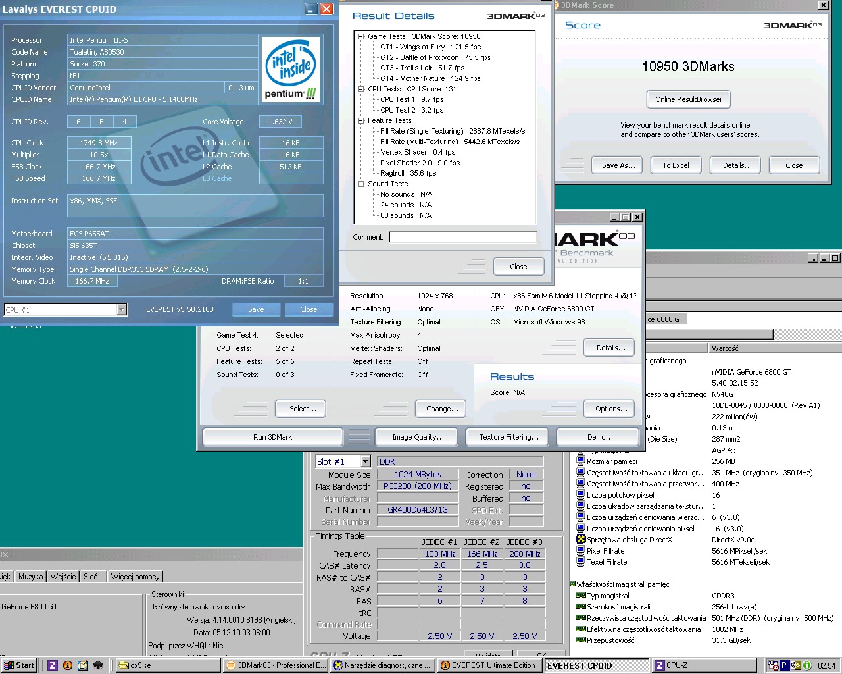Screen dimensions: 842x674
Task: Open Online ResultBrowser
Action: tap(688, 99)
